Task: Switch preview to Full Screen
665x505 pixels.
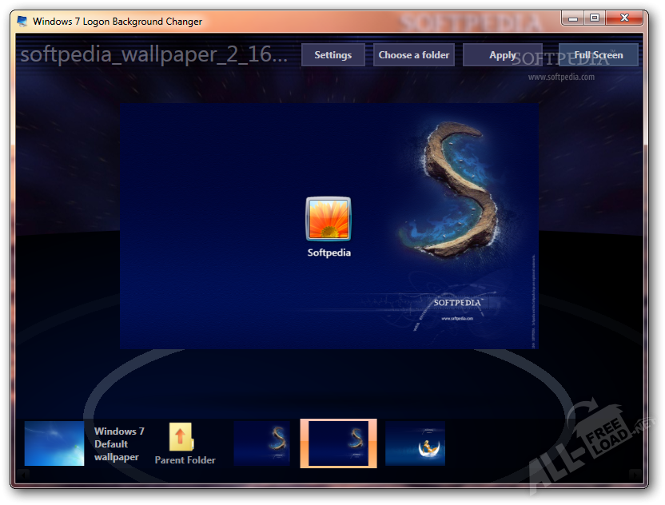Action: click(x=598, y=55)
